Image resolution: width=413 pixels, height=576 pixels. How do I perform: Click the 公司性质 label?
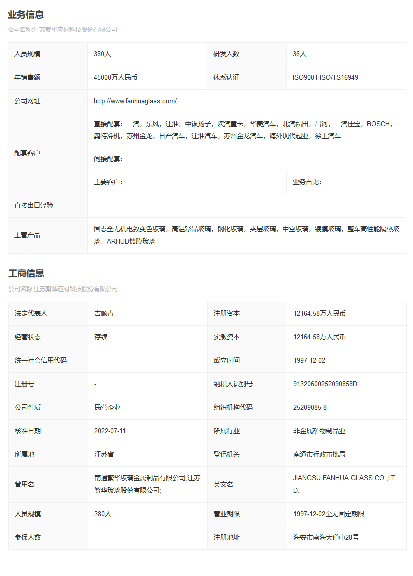coord(28,407)
